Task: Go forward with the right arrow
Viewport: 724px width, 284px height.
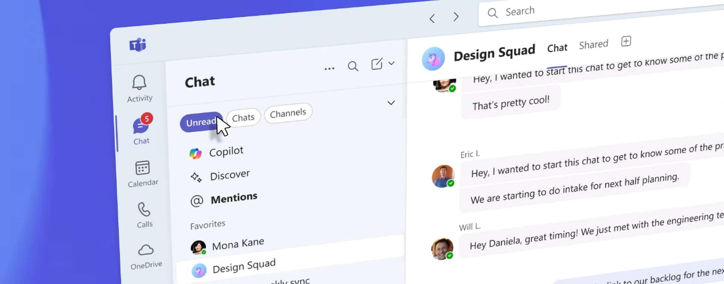Action: point(456,17)
